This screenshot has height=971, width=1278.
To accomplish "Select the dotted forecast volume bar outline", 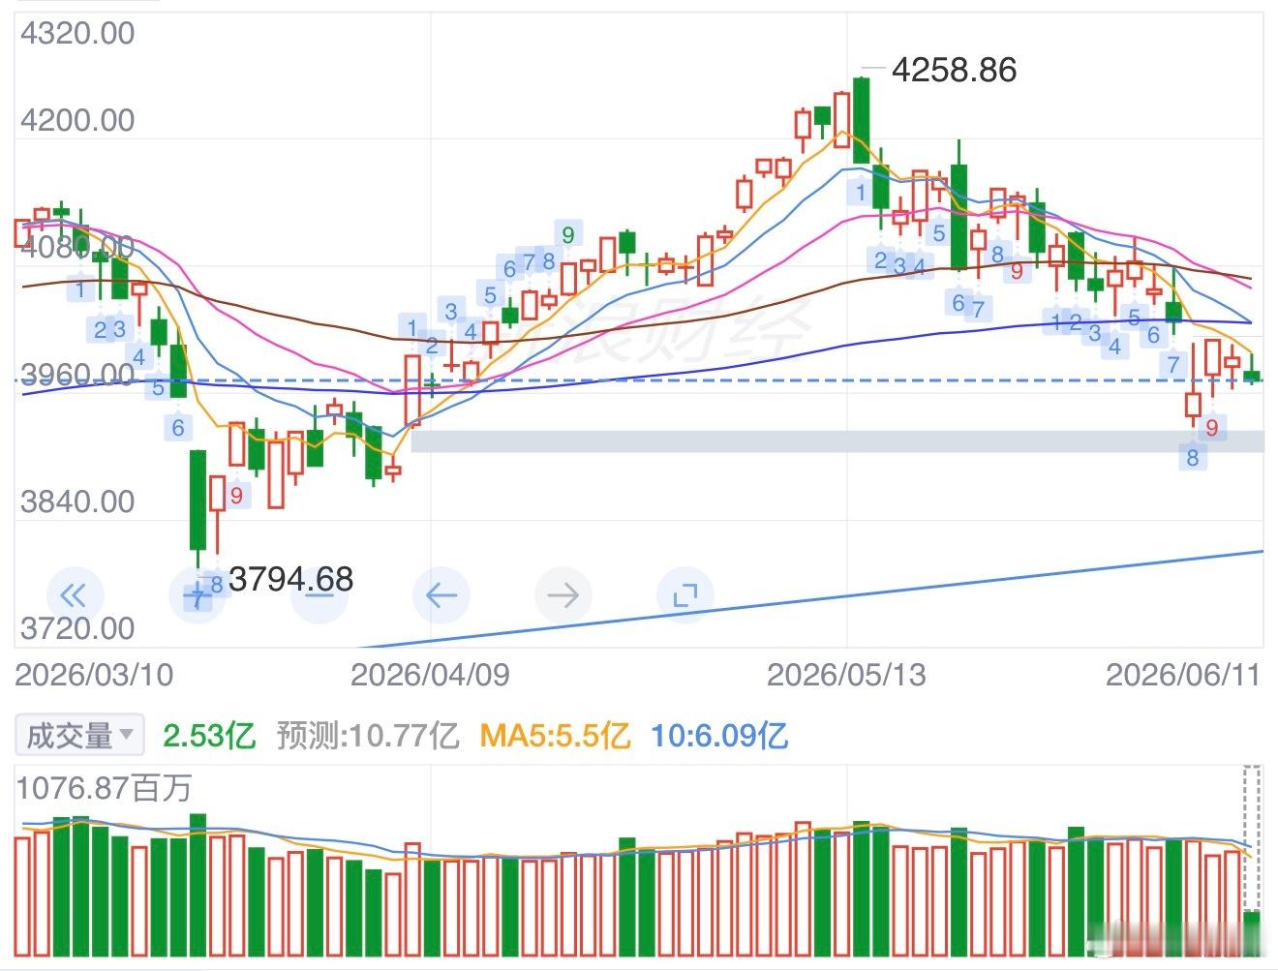I will point(1252,838).
